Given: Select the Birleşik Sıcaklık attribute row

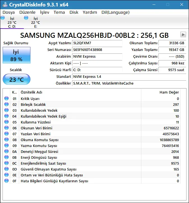Looking at the screenshot, I should (x=91, y=105).
